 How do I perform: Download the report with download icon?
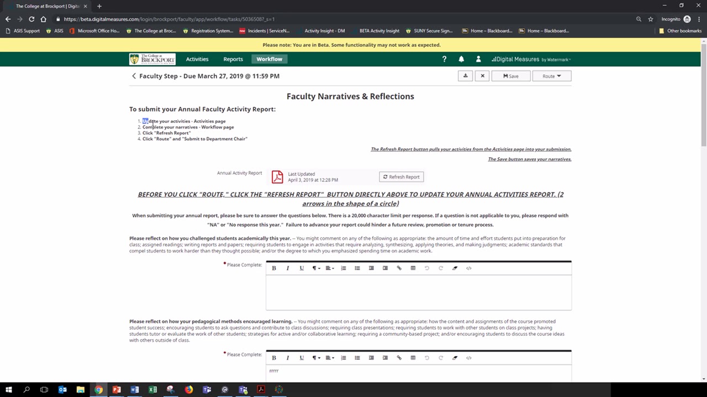465,76
